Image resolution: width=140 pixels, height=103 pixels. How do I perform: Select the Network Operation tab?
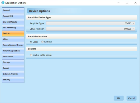point(13,51)
